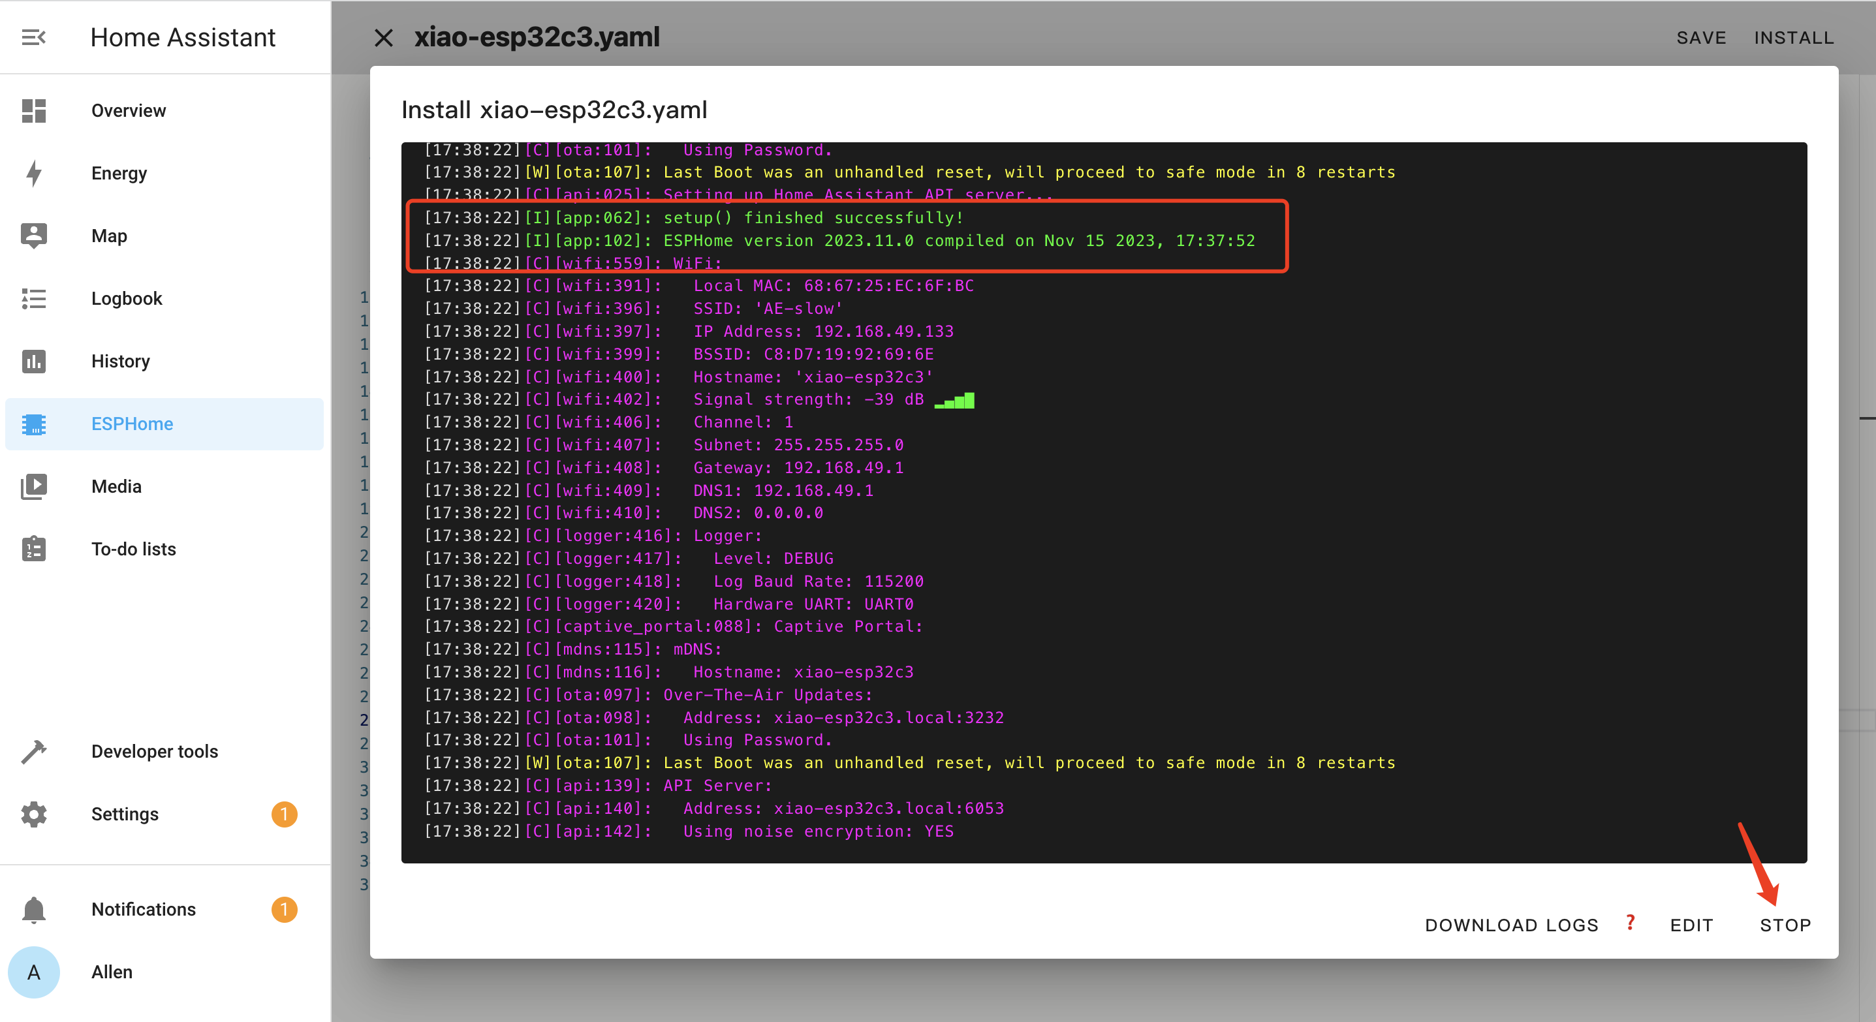Click DOWNLOAD LOGS
Image resolution: width=1876 pixels, height=1022 pixels.
[x=1511, y=925]
